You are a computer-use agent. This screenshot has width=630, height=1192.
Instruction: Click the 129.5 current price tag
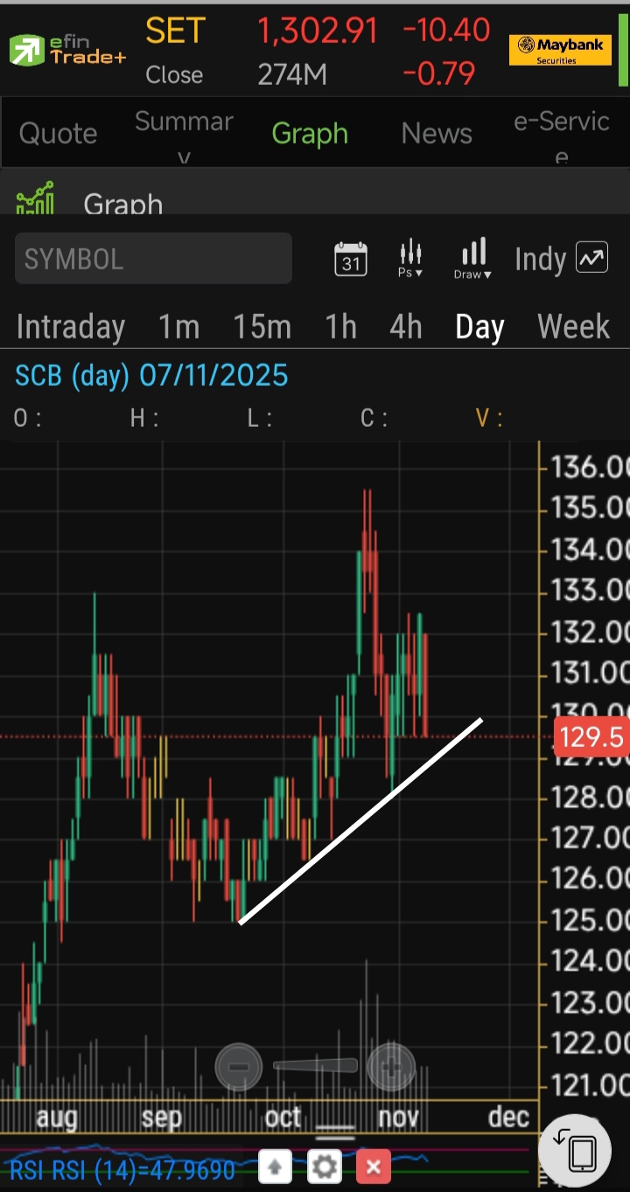[x=591, y=737]
